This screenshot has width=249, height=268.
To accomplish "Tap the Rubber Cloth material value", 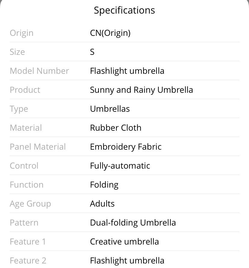I will click(x=116, y=128).
